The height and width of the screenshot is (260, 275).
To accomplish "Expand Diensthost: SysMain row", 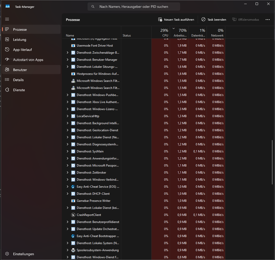I will (x=67, y=151).
